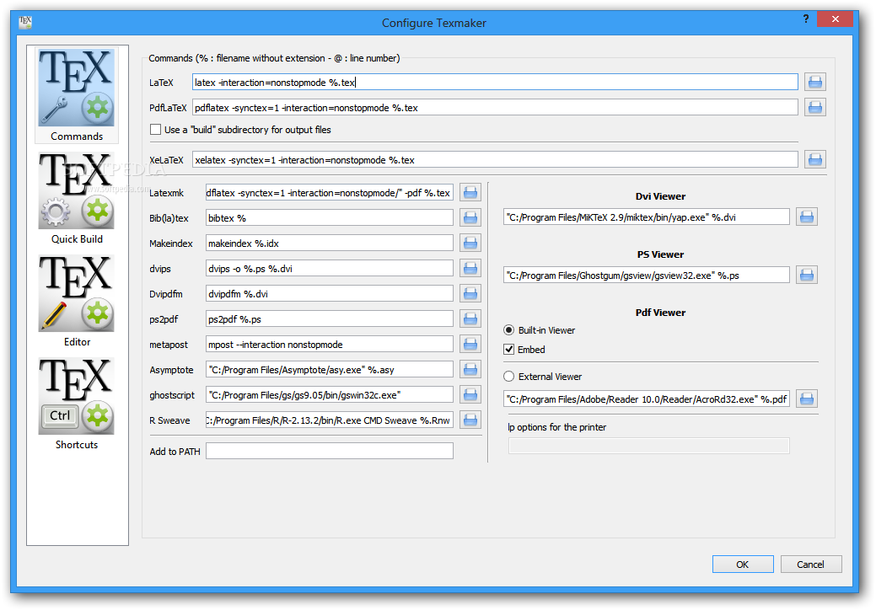Close the Configure Texmaker dialog
Image resolution: width=876 pixels, height=610 pixels.
(x=835, y=19)
